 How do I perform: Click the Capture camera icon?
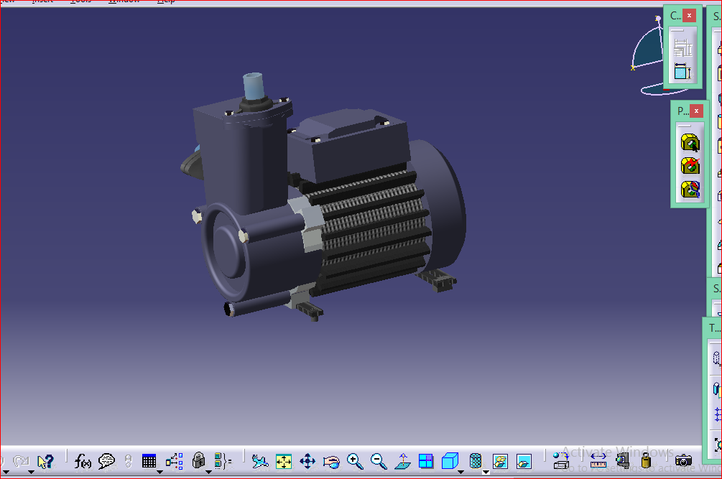[683, 460]
